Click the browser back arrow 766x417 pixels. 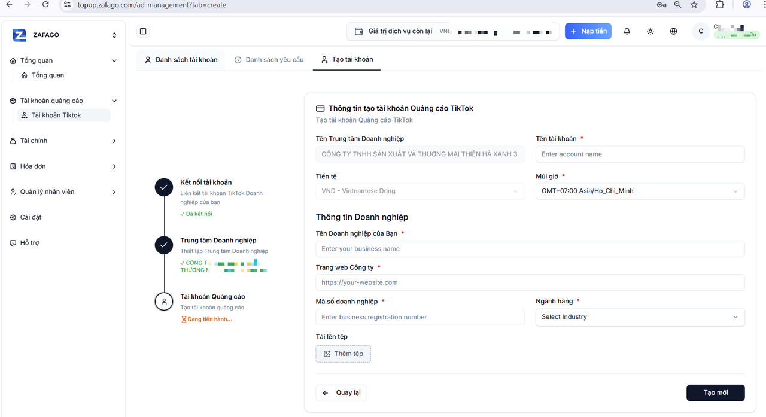[9, 4]
